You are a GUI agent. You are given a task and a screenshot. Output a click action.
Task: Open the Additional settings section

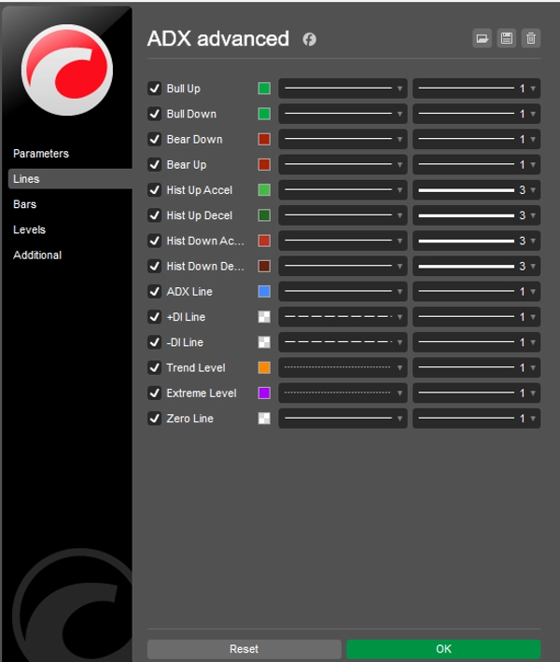[x=37, y=255]
